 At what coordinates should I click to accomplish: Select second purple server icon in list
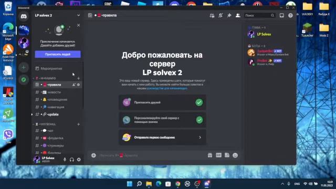coord(24,43)
